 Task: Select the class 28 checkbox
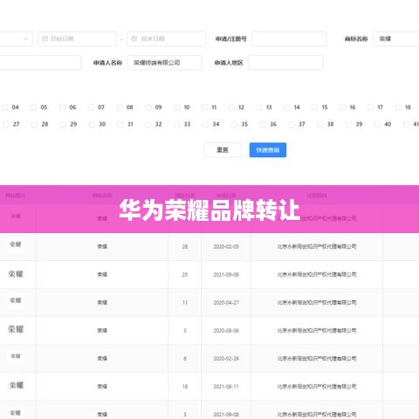(x=34, y=124)
